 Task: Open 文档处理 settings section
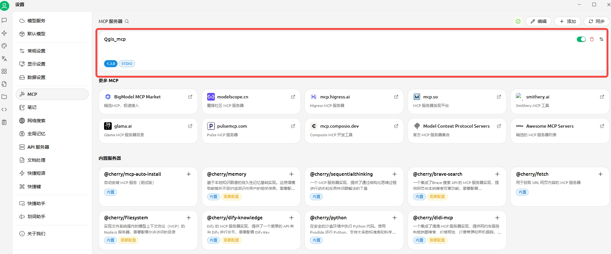pos(52,160)
